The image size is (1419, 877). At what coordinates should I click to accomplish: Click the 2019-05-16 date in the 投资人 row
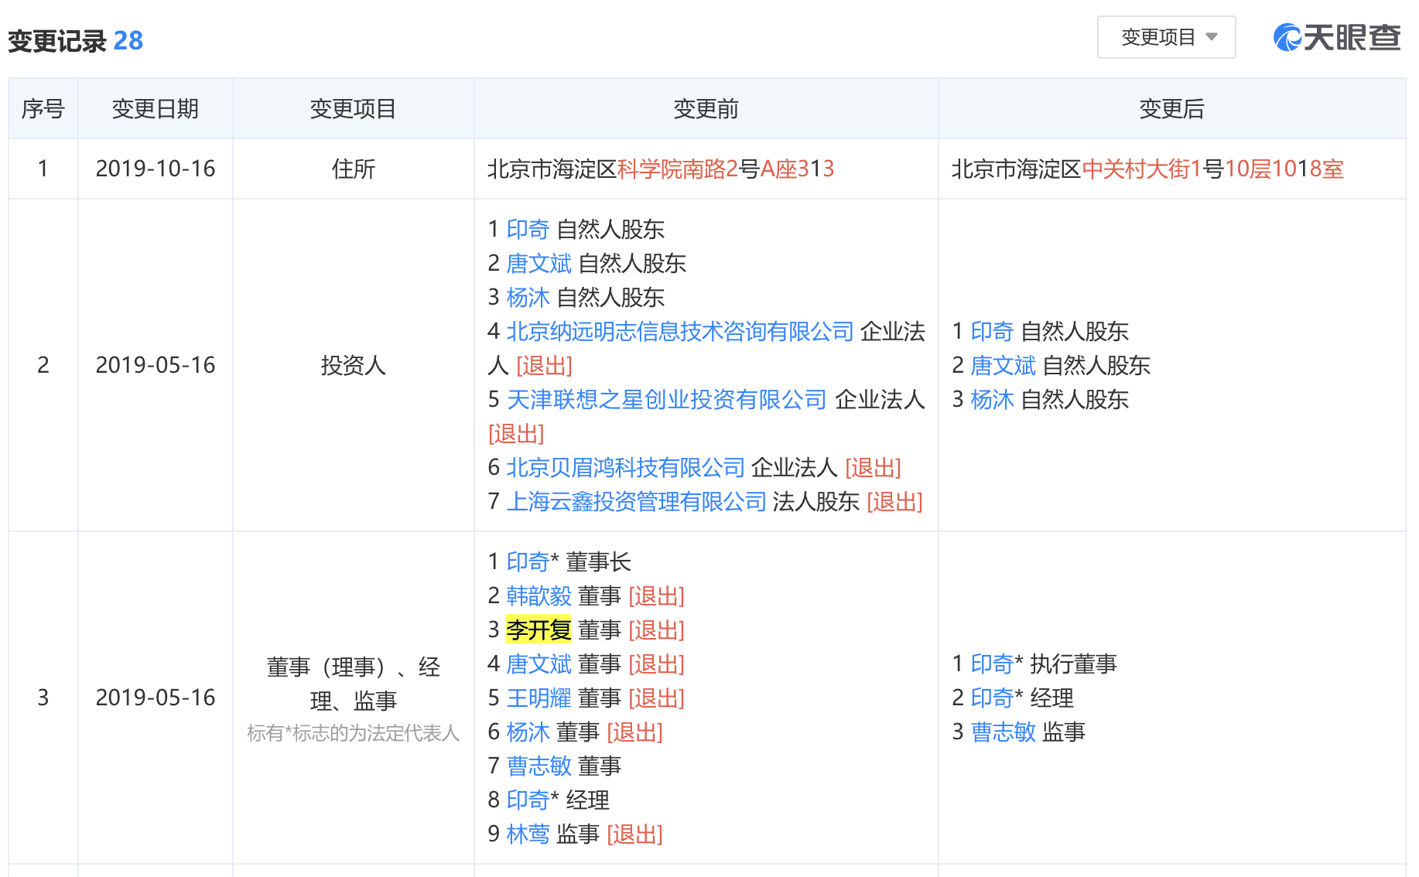click(x=156, y=365)
